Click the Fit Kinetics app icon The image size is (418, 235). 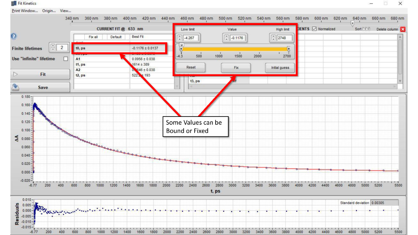pyautogui.click(x=14, y=3)
